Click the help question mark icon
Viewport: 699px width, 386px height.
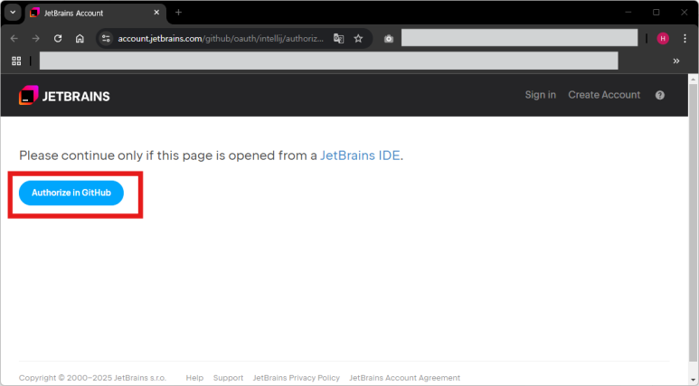660,95
